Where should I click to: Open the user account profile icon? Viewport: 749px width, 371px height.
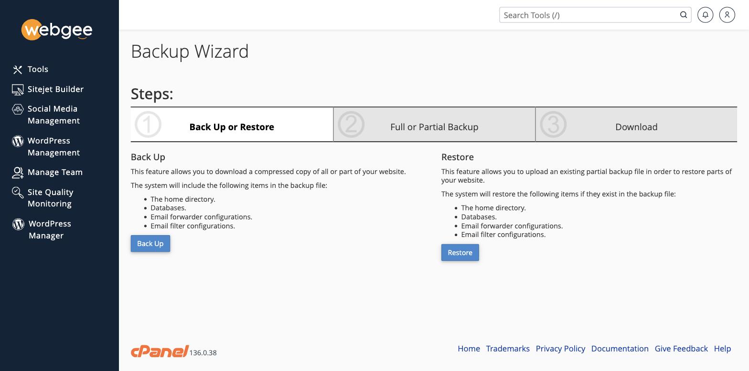(x=727, y=15)
